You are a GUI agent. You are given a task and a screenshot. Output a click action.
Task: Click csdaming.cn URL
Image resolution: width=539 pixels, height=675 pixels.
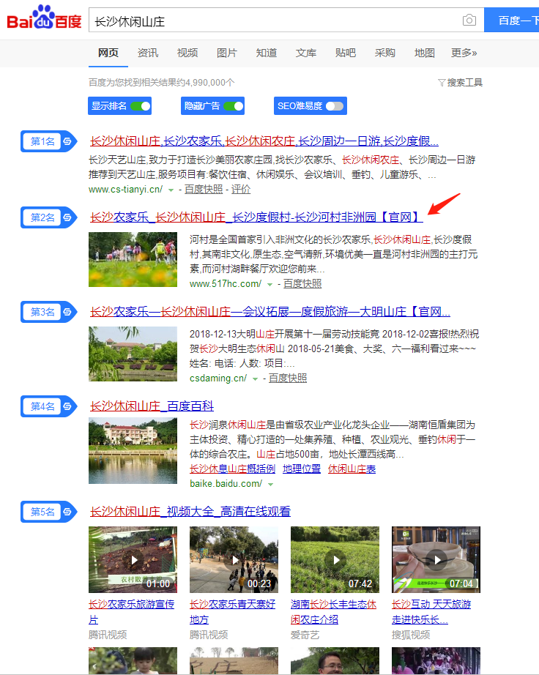(x=218, y=378)
